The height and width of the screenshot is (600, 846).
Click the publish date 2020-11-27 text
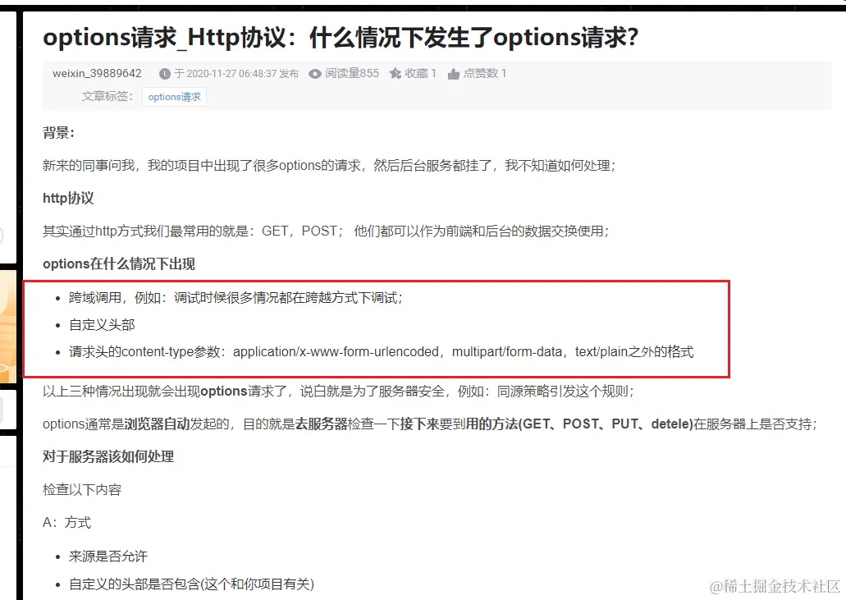click(x=208, y=73)
